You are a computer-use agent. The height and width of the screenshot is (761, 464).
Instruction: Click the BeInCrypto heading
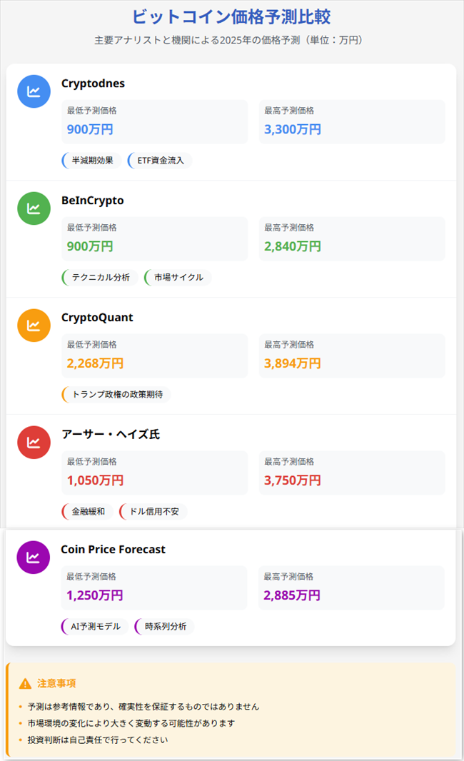point(93,201)
